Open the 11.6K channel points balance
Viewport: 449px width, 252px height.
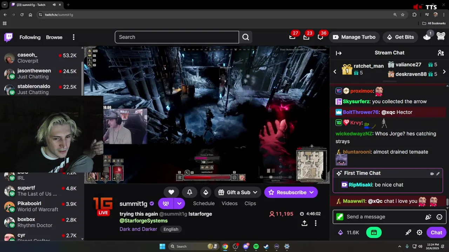tap(348, 232)
